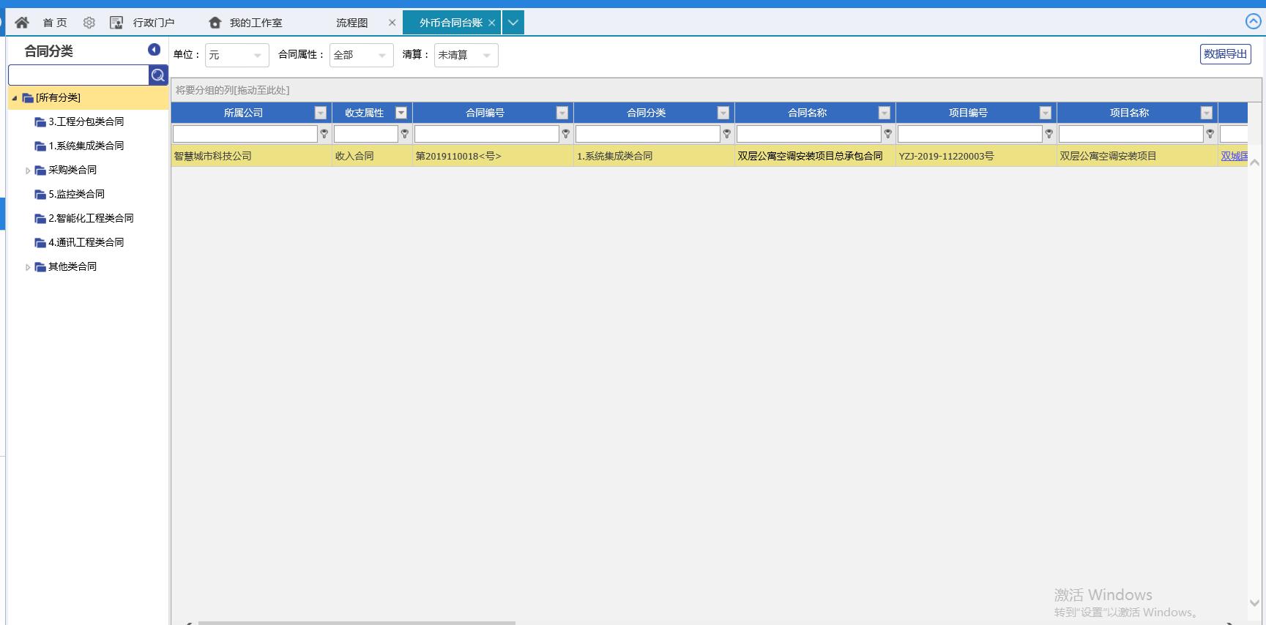1266x625 pixels.
Task: Expand the 采购类合同 tree node
Action: click(28, 171)
